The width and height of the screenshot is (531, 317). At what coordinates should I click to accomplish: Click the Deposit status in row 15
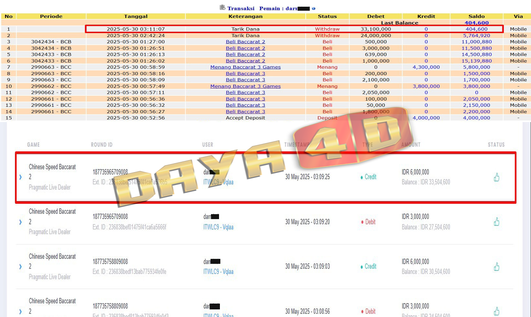[327, 118]
